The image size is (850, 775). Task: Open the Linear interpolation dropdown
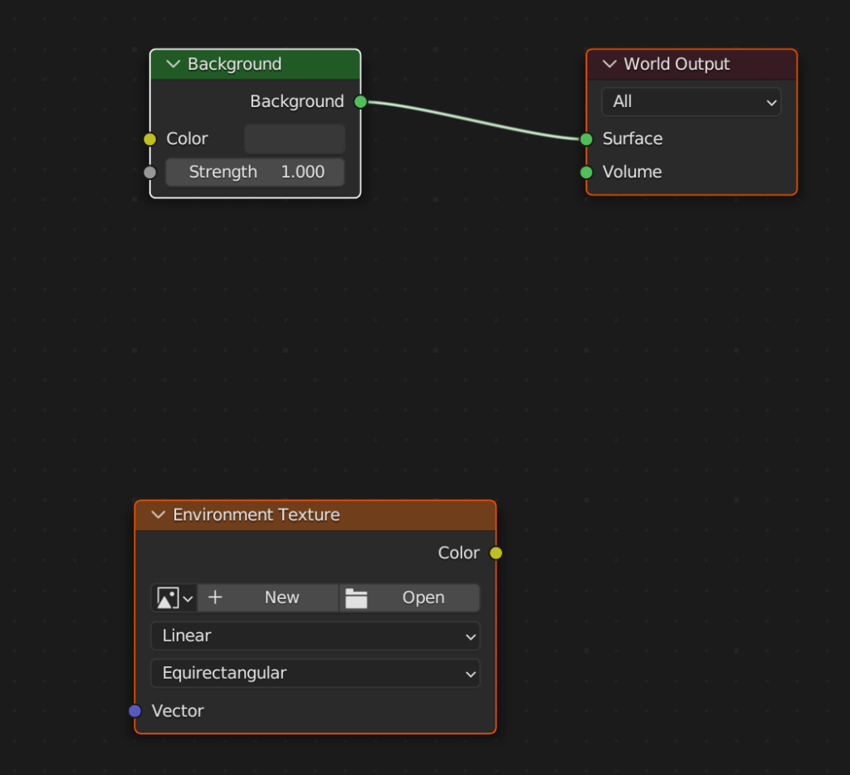tap(315, 636)
